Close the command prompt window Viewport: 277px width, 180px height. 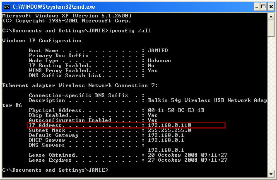tap(271, 7)
